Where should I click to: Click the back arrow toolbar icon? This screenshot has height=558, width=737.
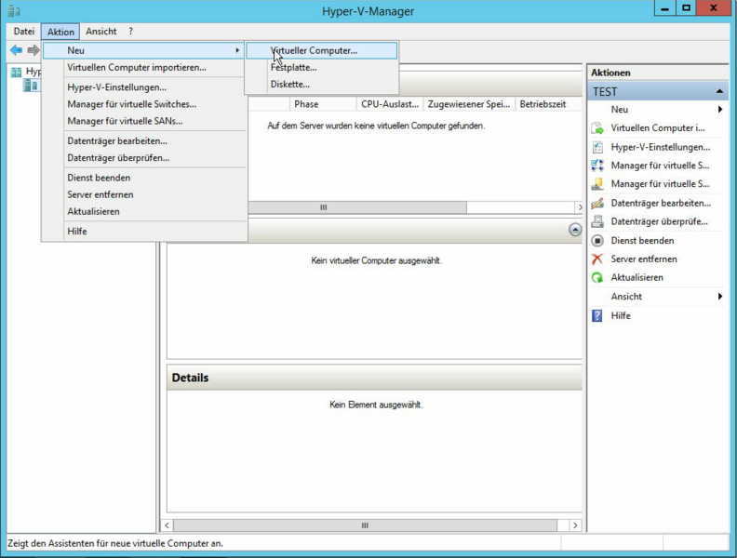click(17, 50)
